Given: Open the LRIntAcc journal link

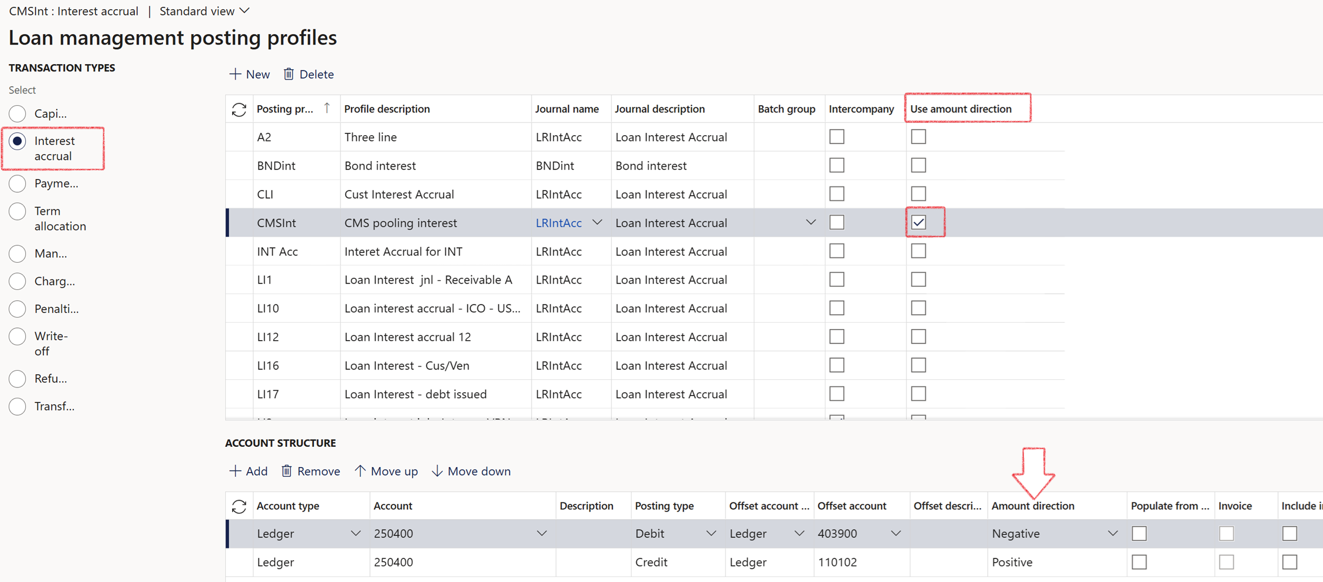Looking at the screenshot, I should point(558,223).
